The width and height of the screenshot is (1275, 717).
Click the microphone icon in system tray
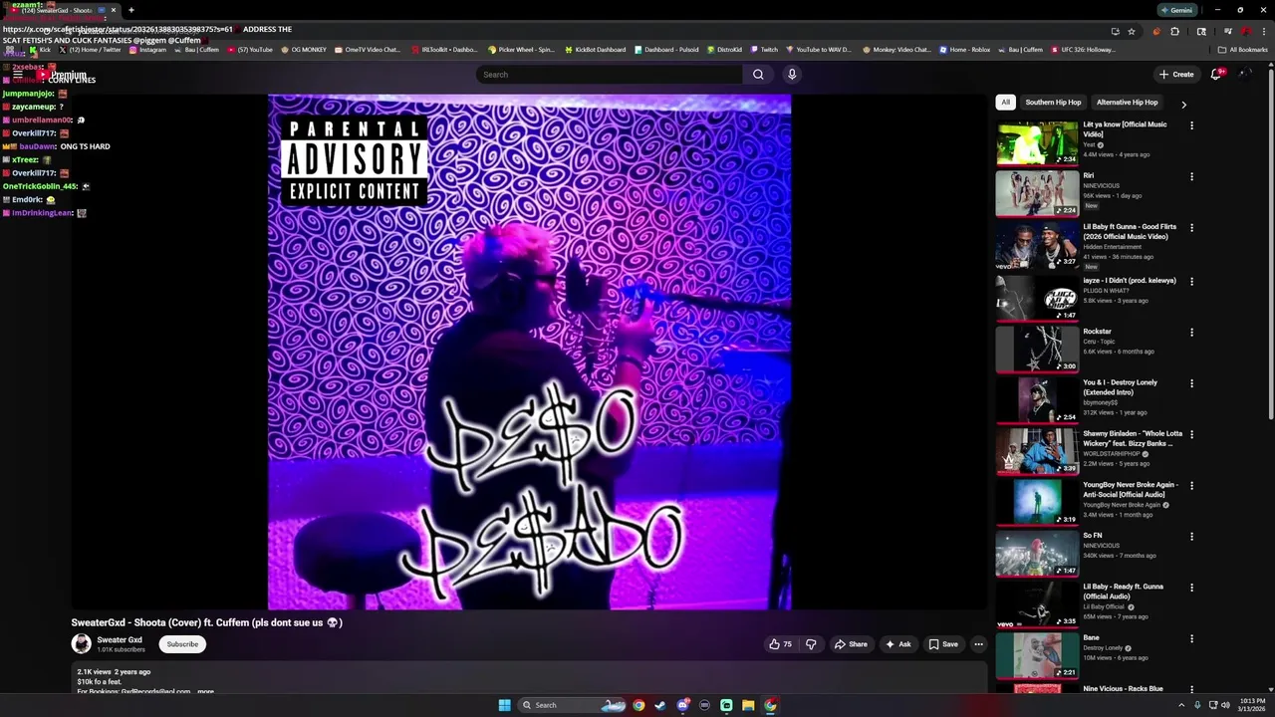click(x=1197, y=705)
